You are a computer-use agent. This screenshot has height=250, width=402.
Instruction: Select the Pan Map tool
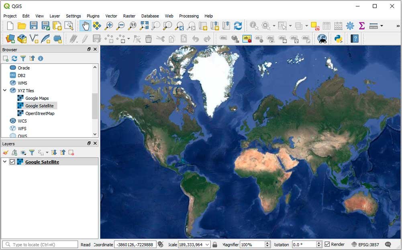click(86, 25)
